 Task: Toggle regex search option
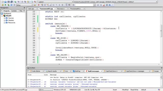click(x=112, y=5)
